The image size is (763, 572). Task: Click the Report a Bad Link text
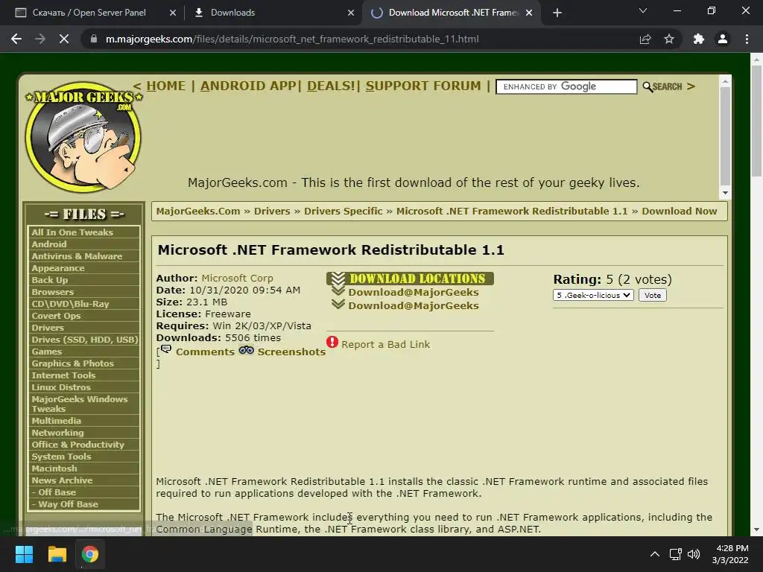click(x=386, y=344)
